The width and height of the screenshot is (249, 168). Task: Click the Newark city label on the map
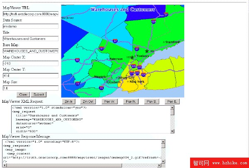tap(100, 77)
